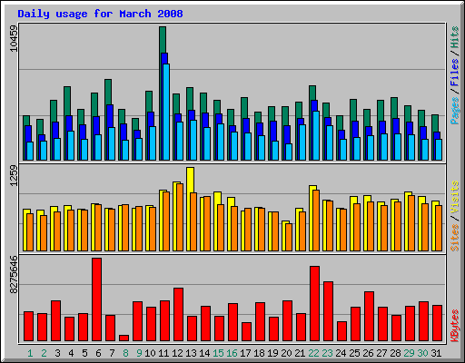Click the 8275646 KBytes axis value
Viewport: 465px width, 363px height.
14,274
